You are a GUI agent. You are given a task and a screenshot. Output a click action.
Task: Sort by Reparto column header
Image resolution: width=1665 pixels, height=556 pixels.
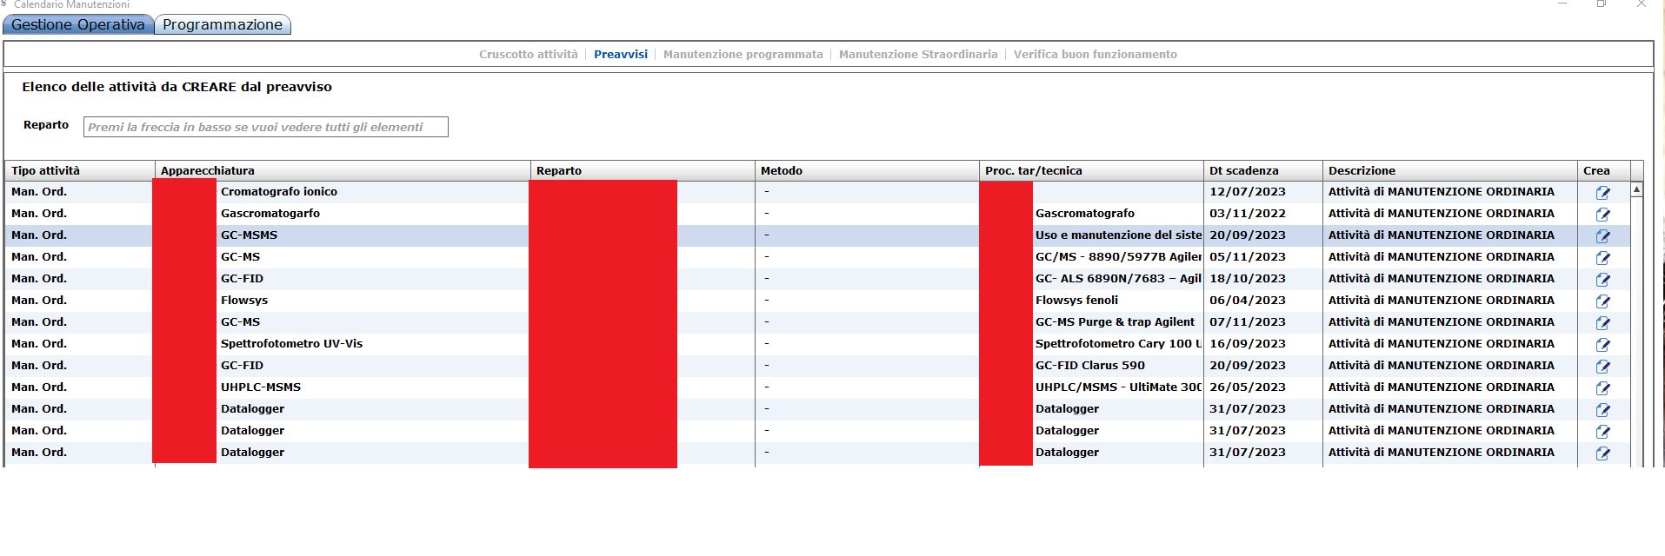point(643,170)
